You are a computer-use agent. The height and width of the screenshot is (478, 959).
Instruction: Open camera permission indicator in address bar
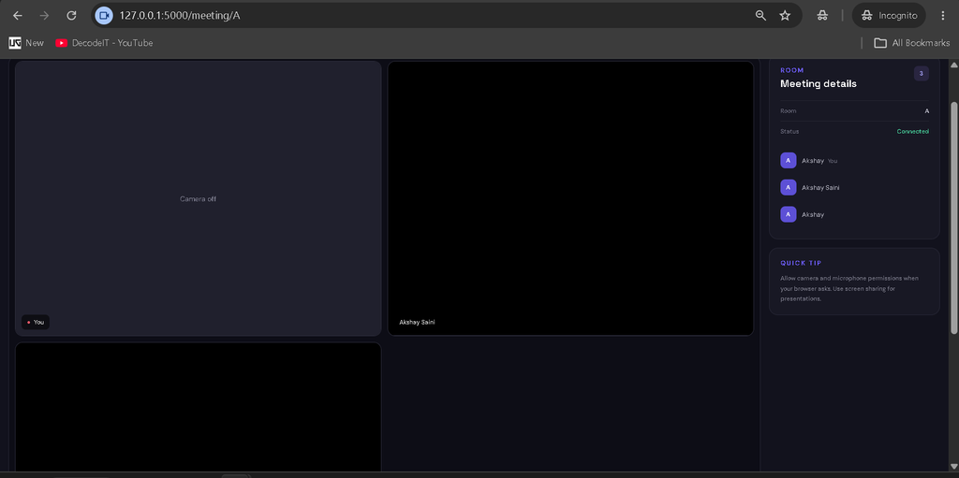104,16
